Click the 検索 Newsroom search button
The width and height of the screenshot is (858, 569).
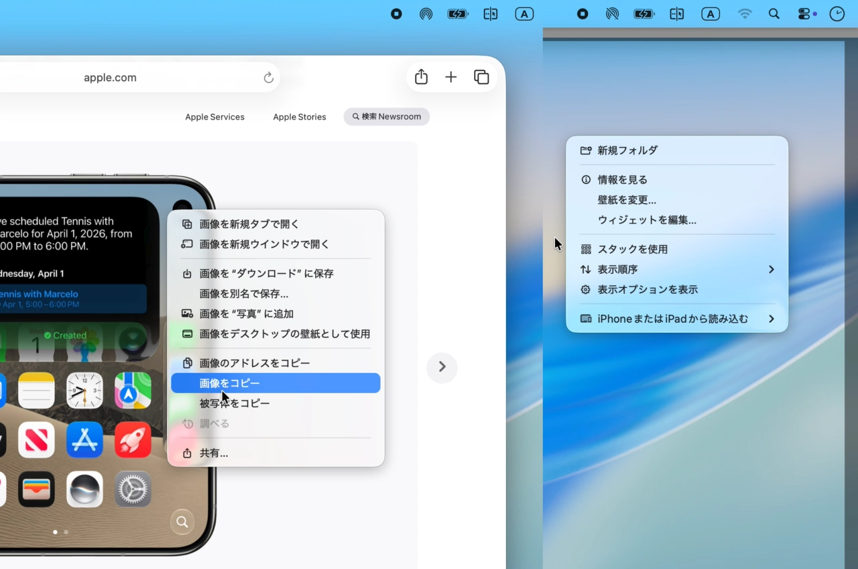tap(387, 117)
